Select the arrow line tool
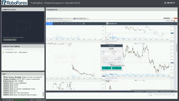The height and width of the screenshot is (101, 179). [x=69, y=24]
